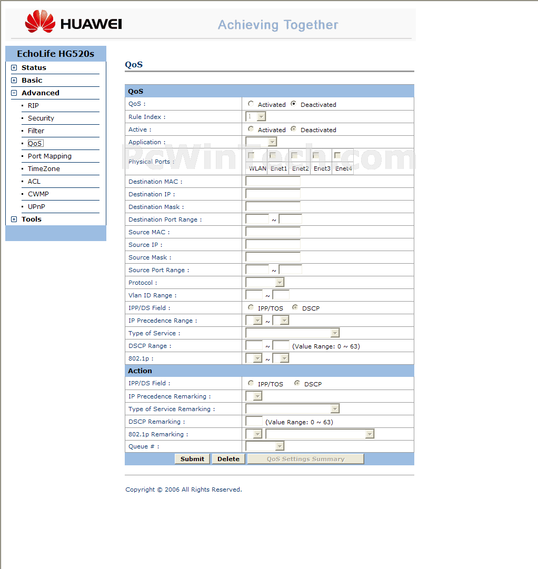Open the Rule Index dropdown
This screenshot has width=538, height=569.
(256, 116)
